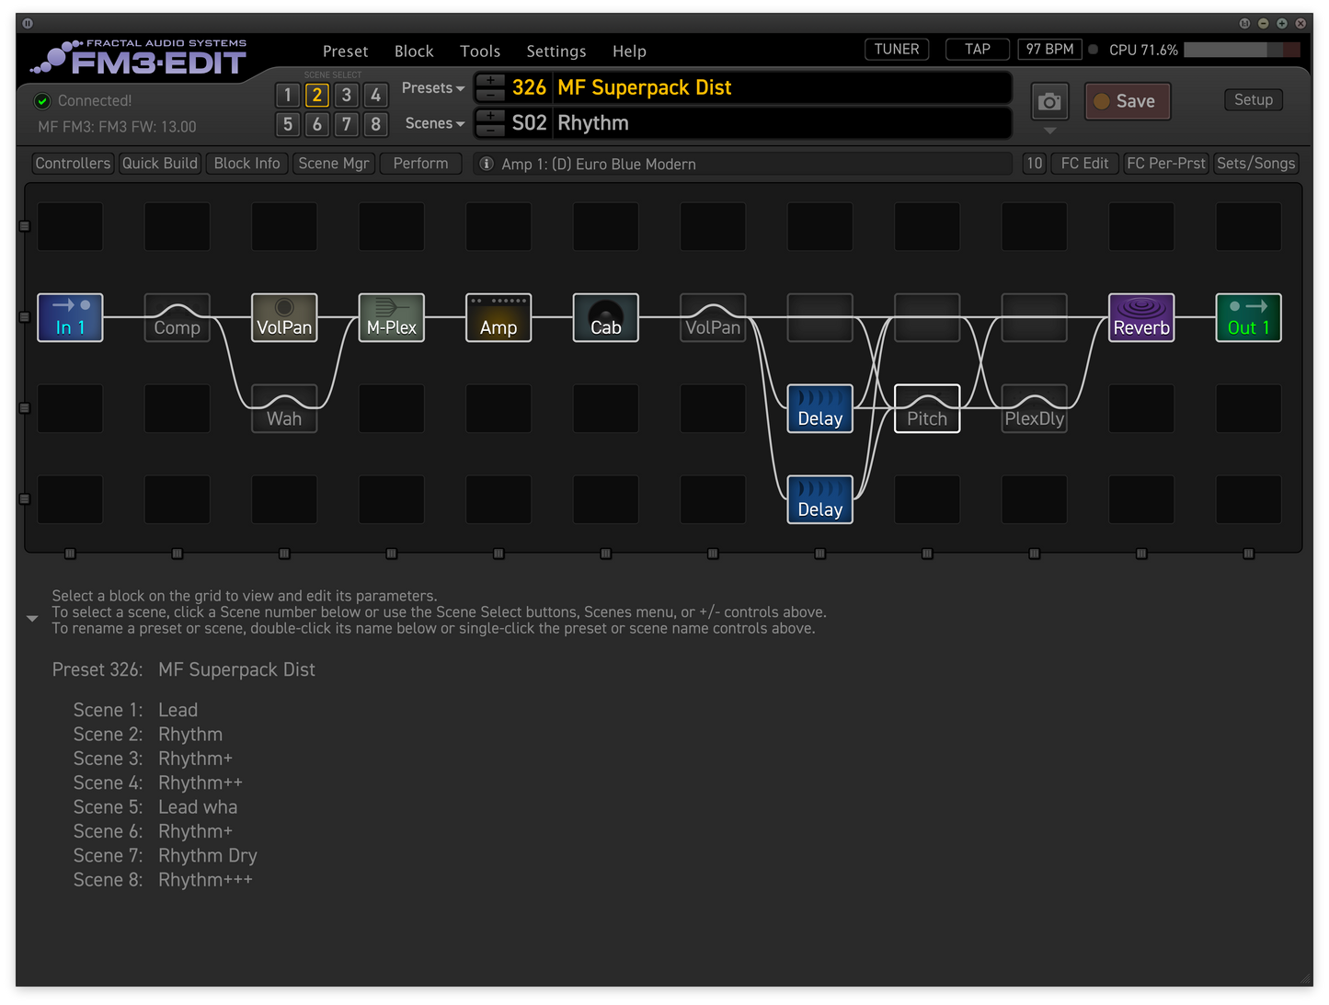The image size is (1329, 1005).
Task: Open Block Info
Action: [247, 164]
